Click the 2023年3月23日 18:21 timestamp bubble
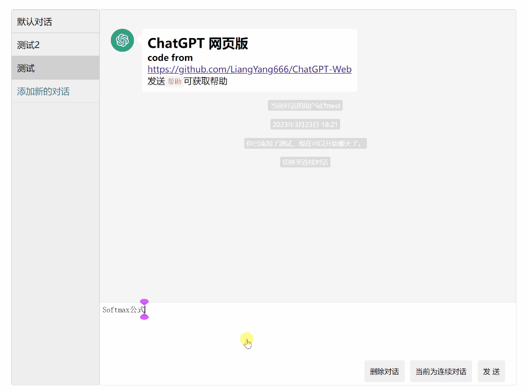This screenshot has height=390, width=529. 305,124
